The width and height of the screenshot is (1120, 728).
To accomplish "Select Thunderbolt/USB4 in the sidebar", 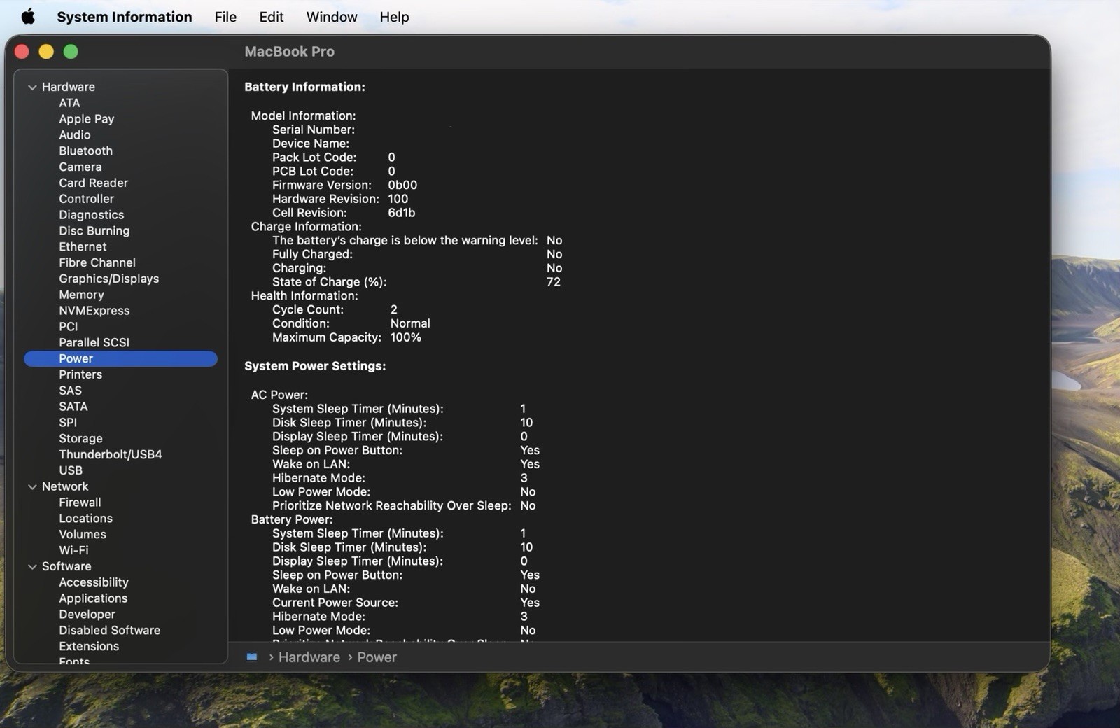I will [x=111, y=455].
